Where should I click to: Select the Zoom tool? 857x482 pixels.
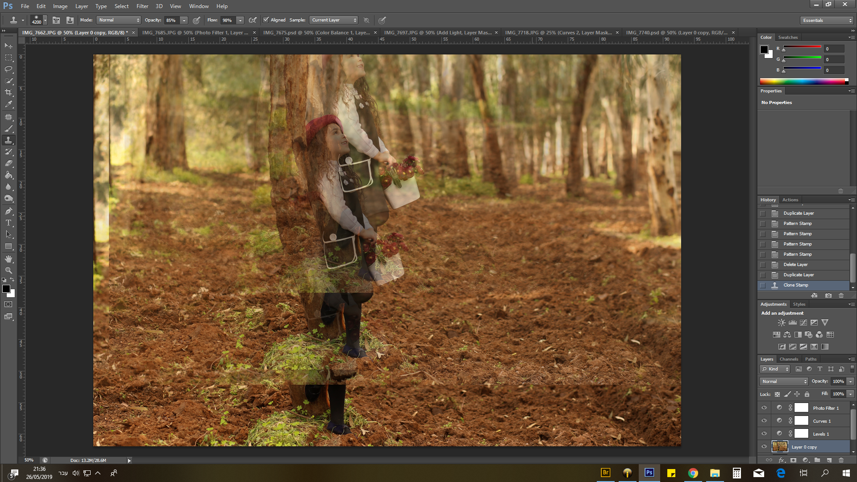coord(8,270)
